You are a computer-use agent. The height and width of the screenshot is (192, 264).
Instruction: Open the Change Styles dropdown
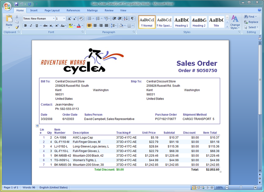pyautogui.click(x=235, y=22)
